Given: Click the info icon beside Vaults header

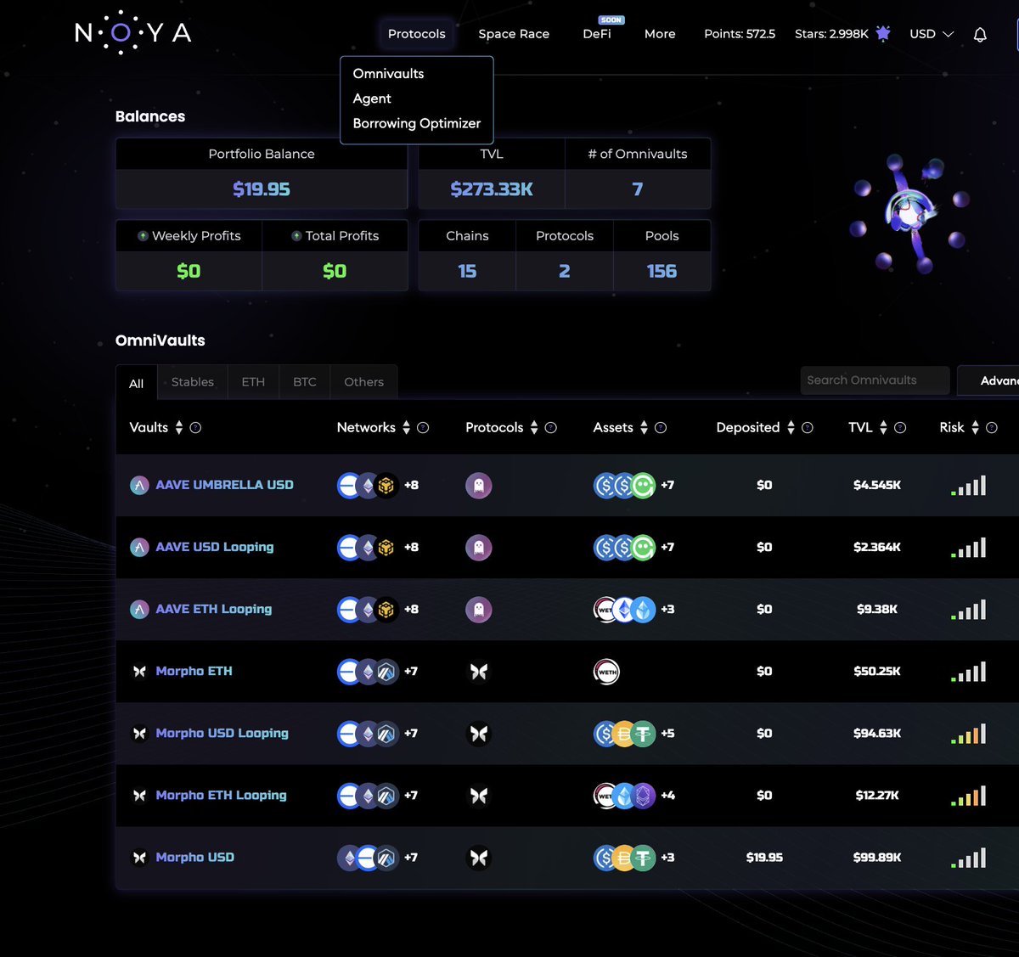Looking at the screenshot, I should [195, 428].
